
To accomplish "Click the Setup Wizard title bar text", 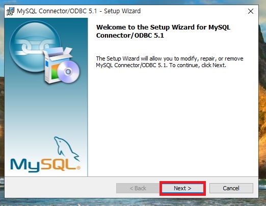I will [x=78, y=11].
